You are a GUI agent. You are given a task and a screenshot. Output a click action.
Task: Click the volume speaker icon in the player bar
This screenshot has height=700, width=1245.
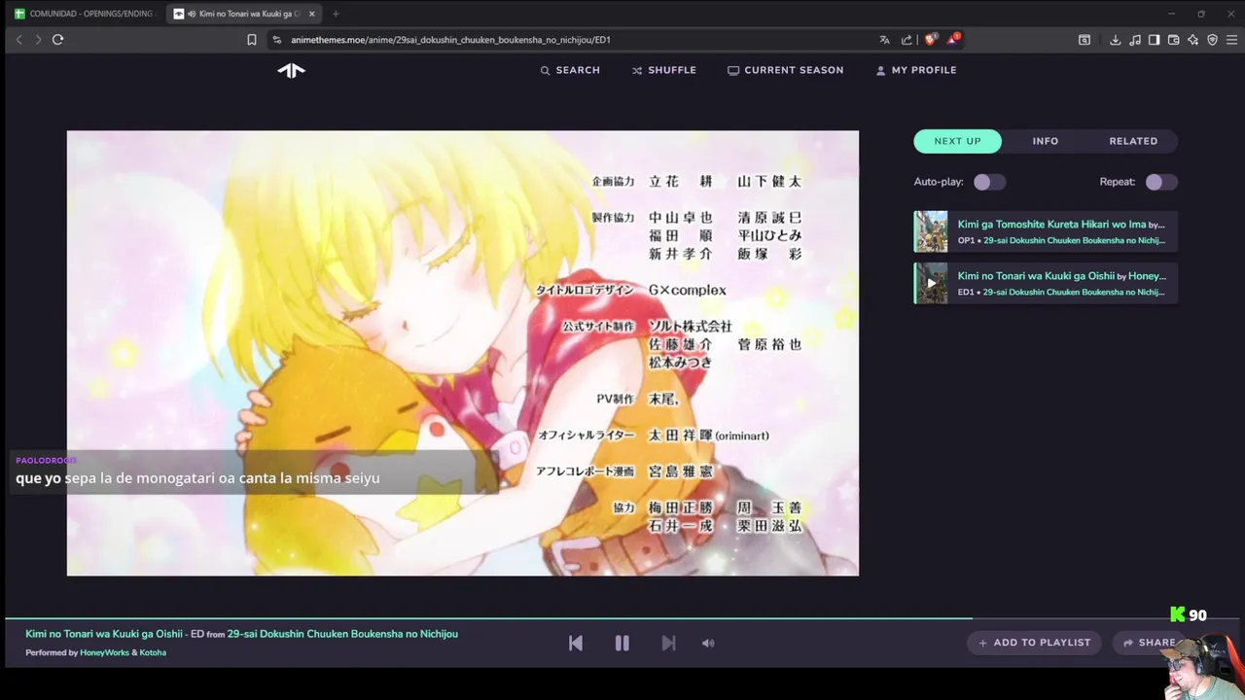[708, 643]
